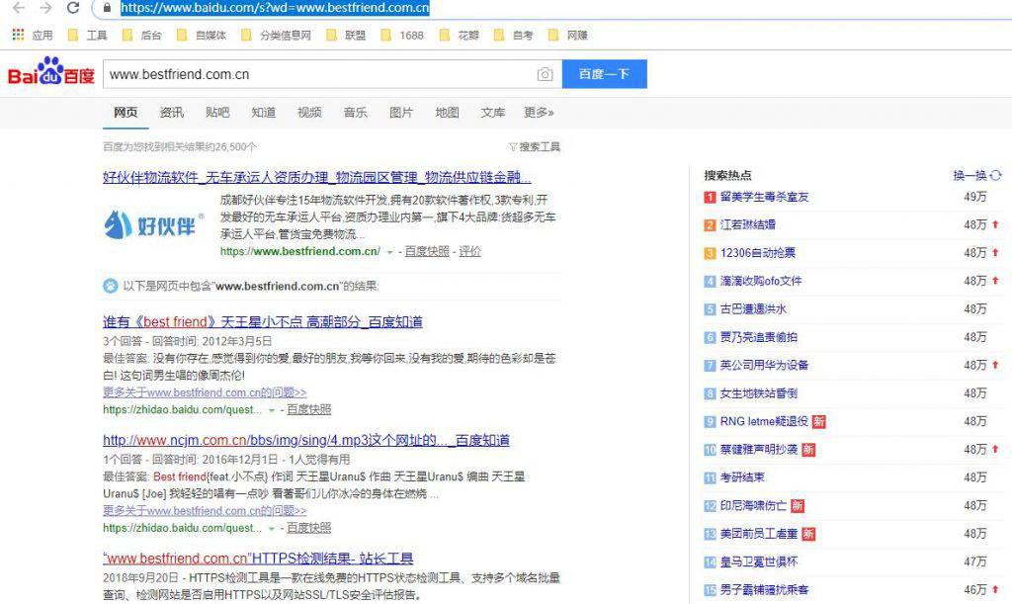1012x604 pixels.
Task: Switch to the 文库 tab
Action: [493, 113]
